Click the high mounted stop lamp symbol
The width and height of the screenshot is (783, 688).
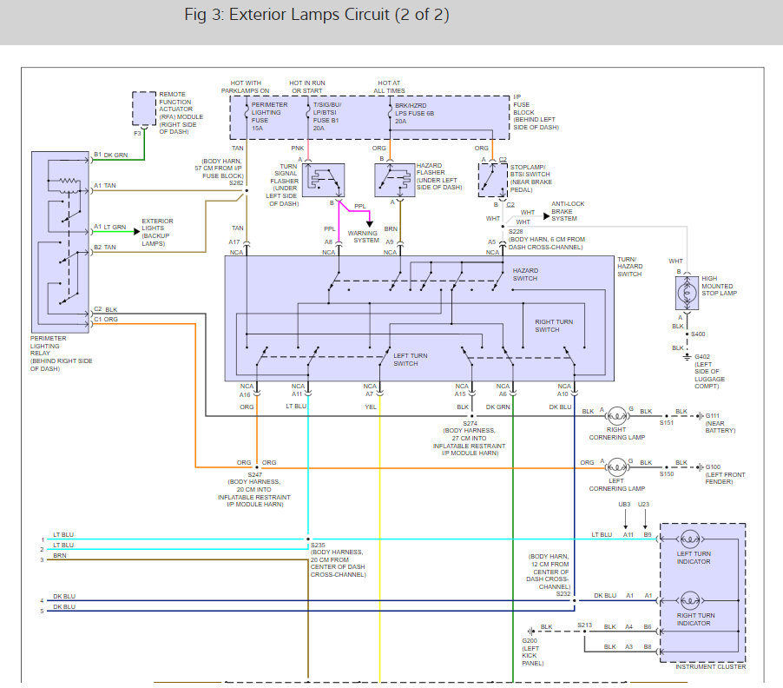[x=687, y=293]
